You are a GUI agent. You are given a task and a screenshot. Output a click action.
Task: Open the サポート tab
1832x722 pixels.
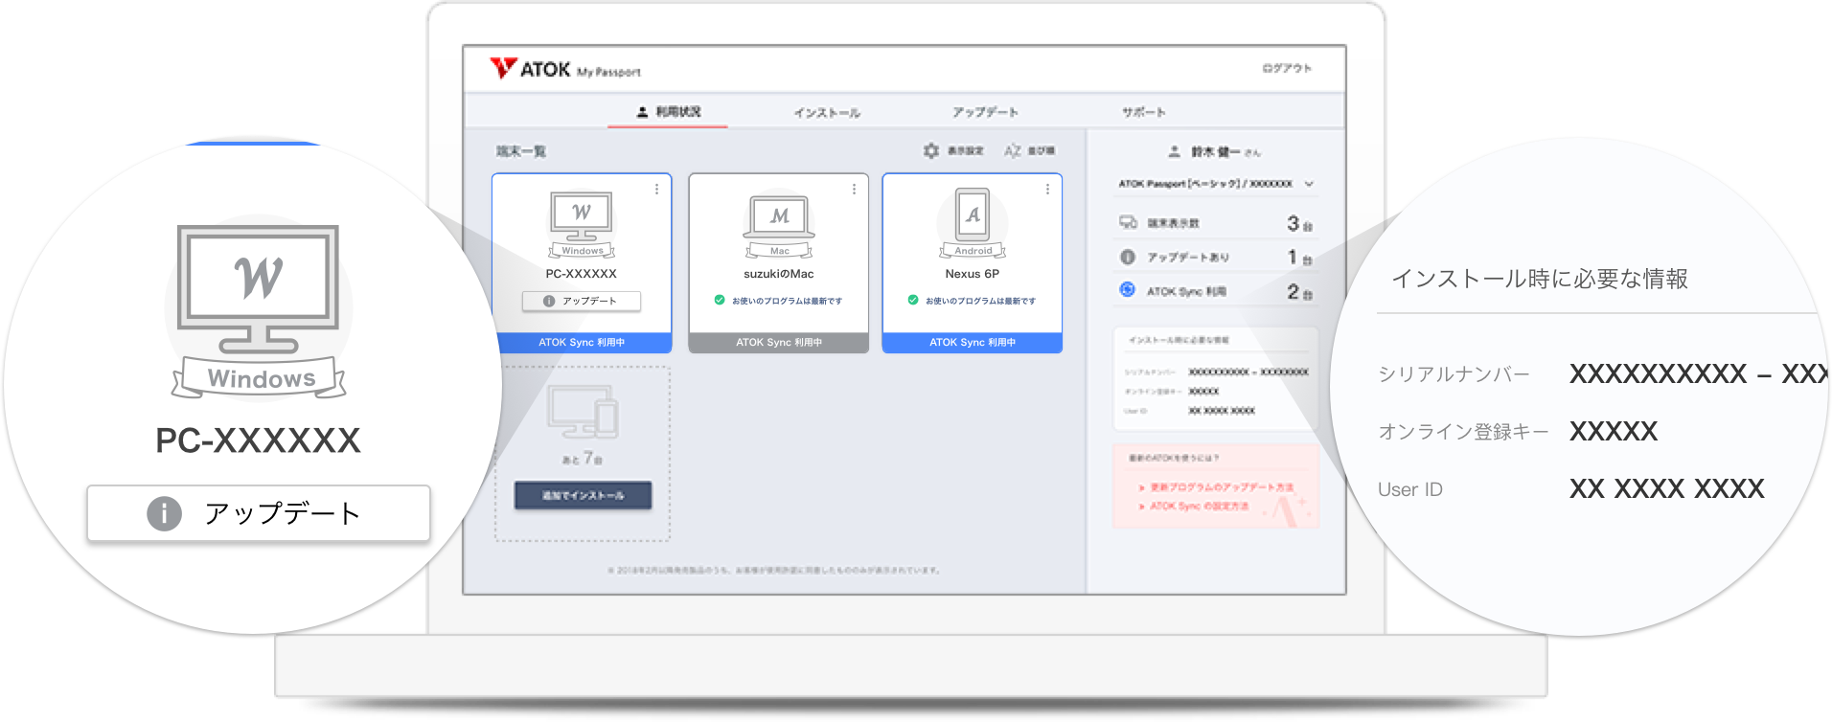click(1144, 112)
